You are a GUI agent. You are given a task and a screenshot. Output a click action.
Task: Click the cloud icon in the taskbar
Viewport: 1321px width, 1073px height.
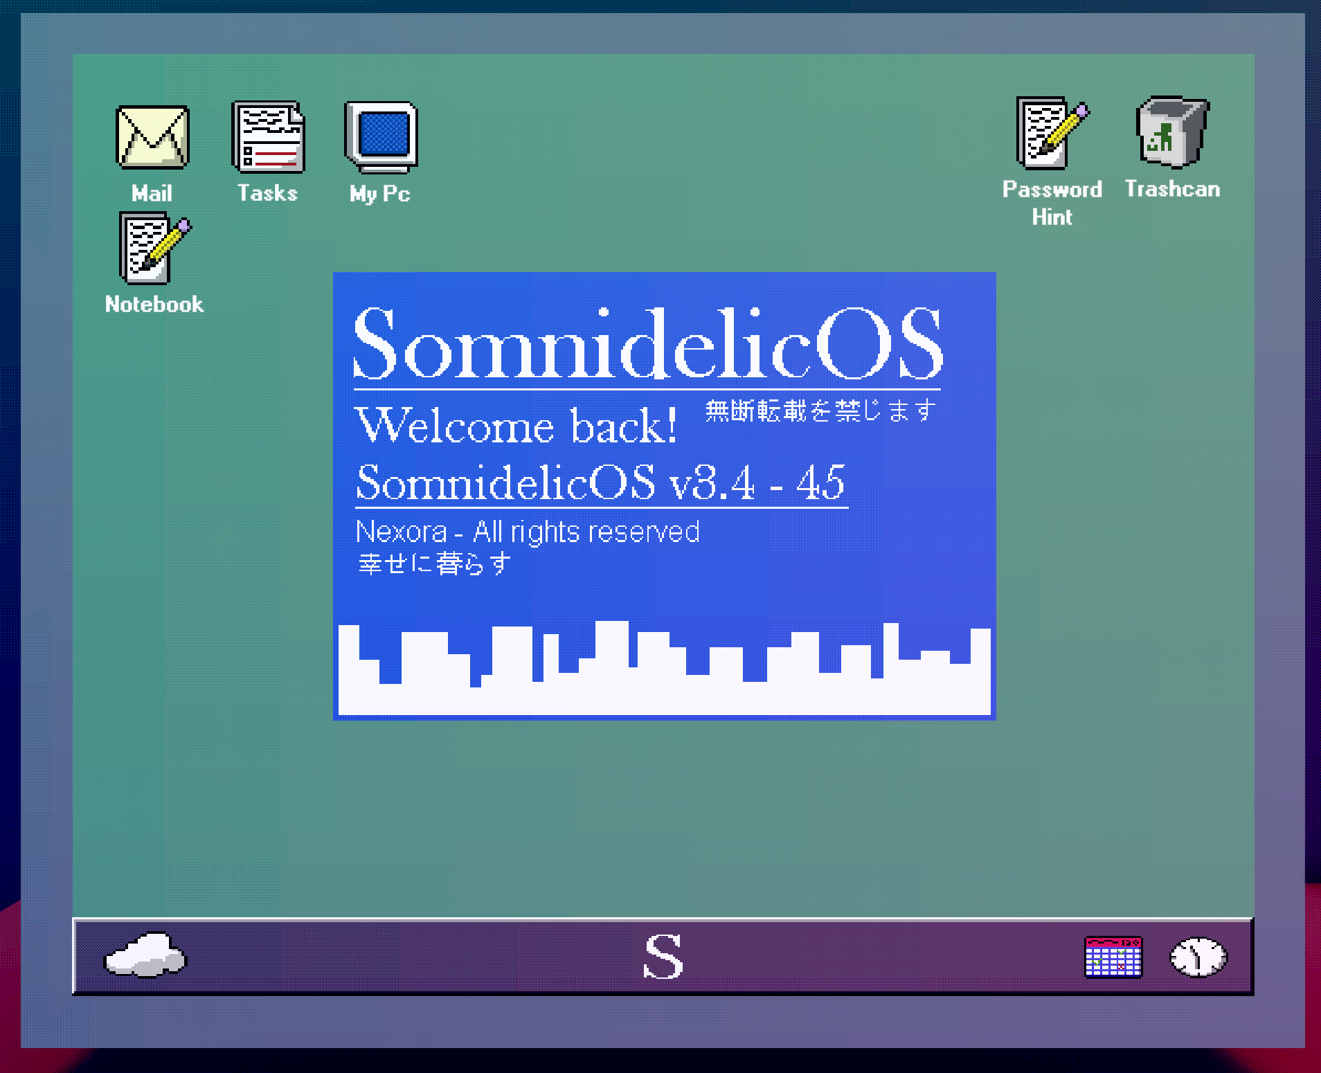click(145, 955)
